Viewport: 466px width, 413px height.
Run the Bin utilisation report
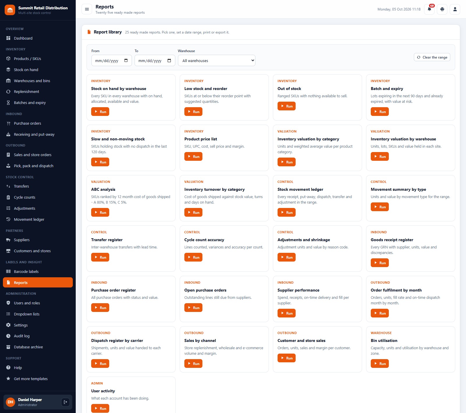click(x=380, y=363)
